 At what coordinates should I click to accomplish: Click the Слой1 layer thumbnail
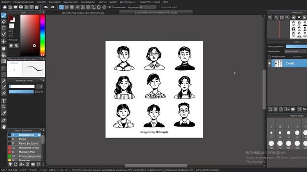click(x=278, y=64)
